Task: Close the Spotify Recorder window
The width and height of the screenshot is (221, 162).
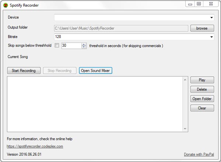Action: click(211, 4)
